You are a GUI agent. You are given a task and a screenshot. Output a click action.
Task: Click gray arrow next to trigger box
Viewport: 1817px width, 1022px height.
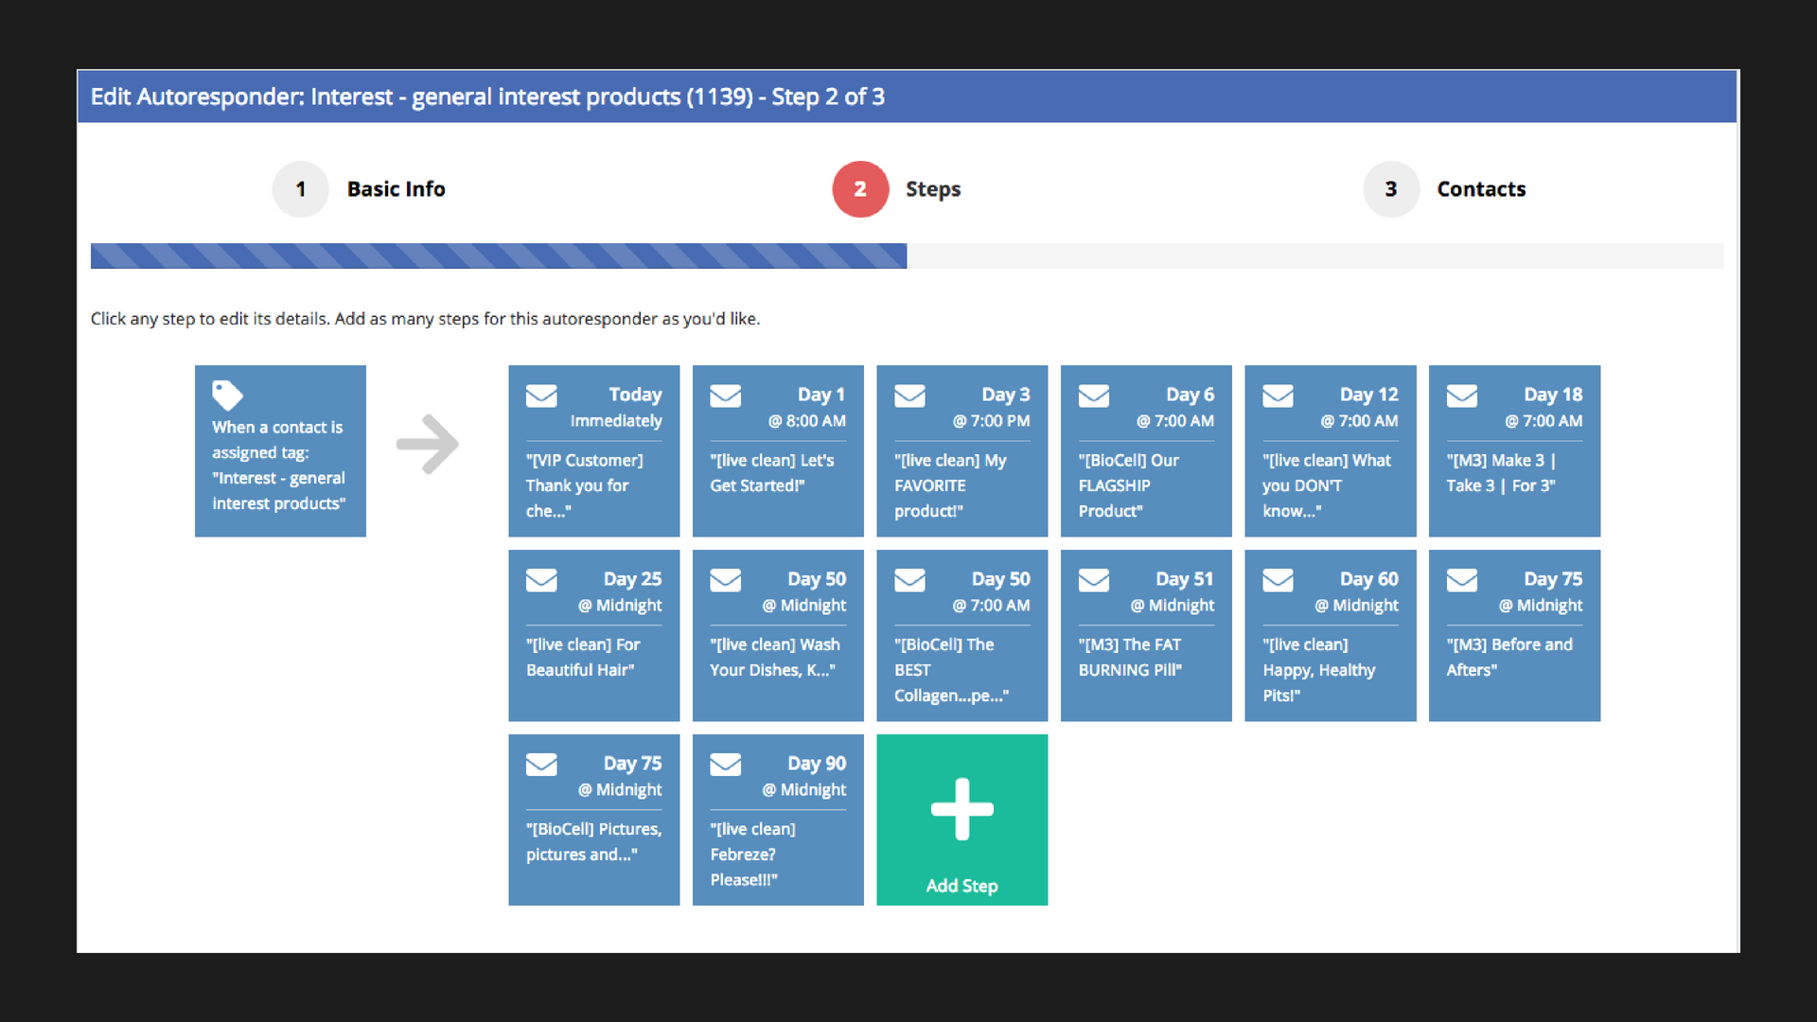[428, 444]
